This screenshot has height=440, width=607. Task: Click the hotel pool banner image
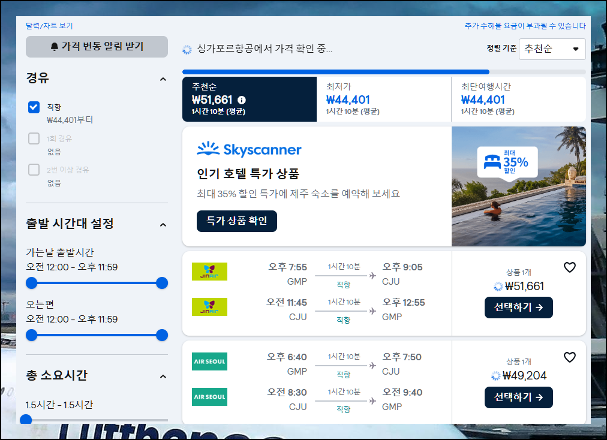[x=519, y=186]
